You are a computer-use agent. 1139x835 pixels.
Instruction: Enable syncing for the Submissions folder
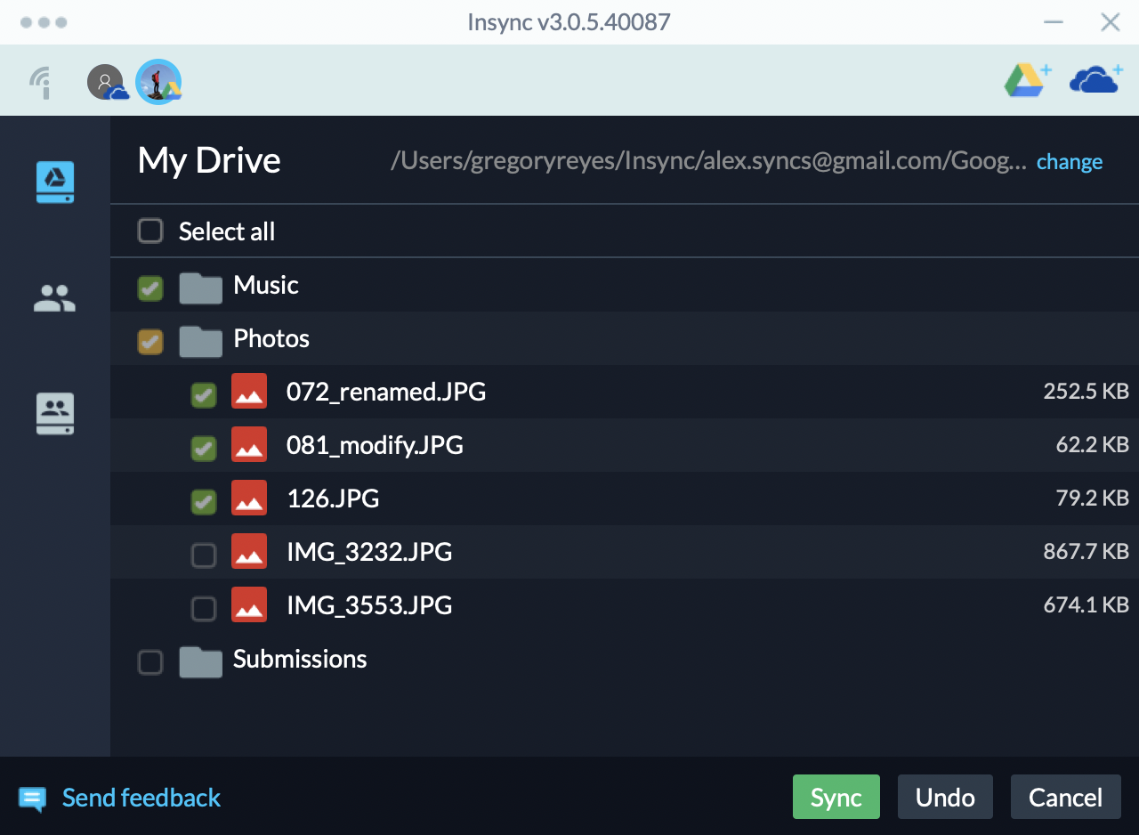(149, 659)
